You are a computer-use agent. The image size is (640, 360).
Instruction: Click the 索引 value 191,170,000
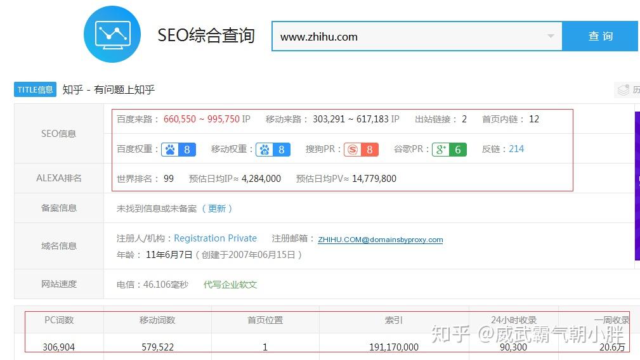pyautogui.click(x=394, y=347)
